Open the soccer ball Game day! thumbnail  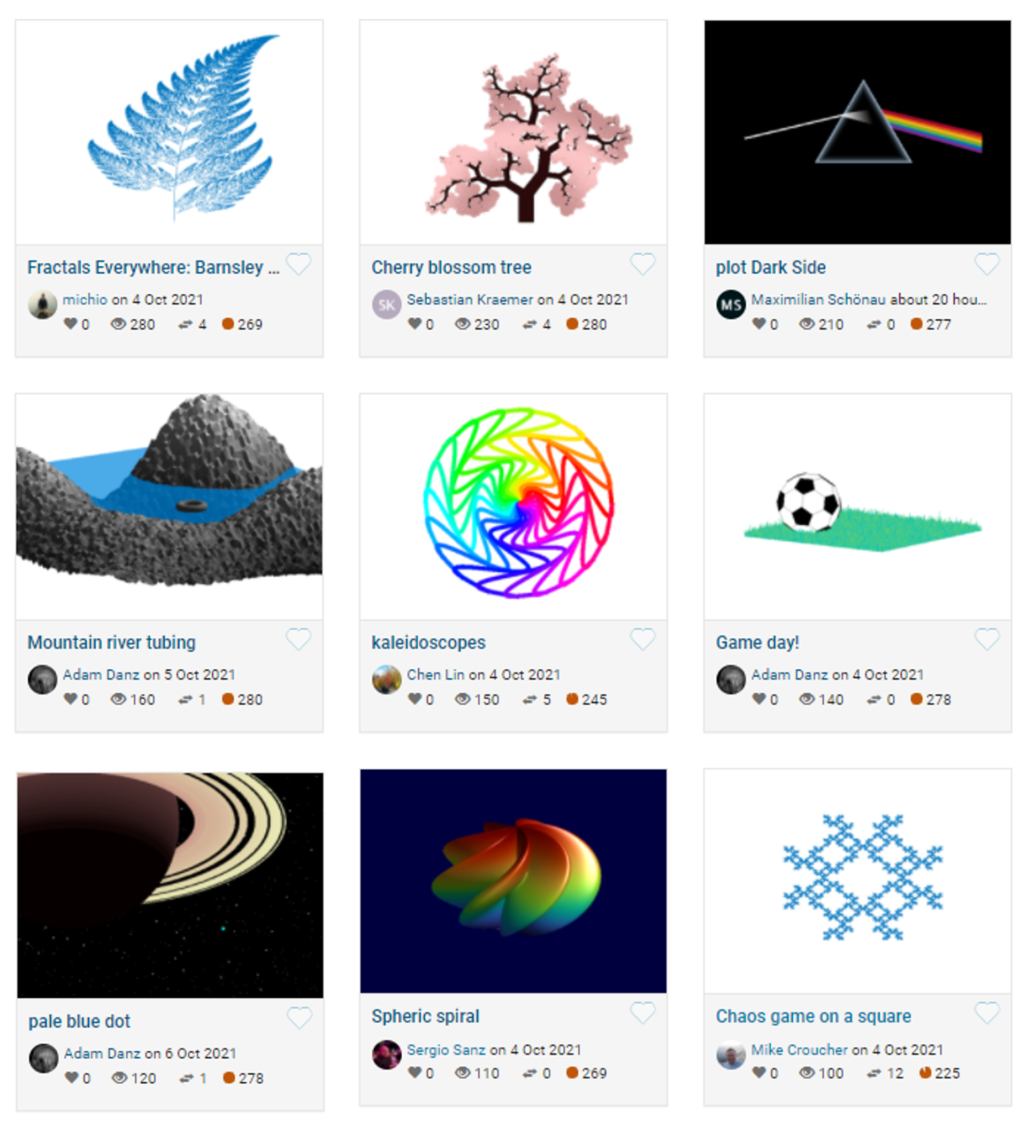(x=857, y=506)
